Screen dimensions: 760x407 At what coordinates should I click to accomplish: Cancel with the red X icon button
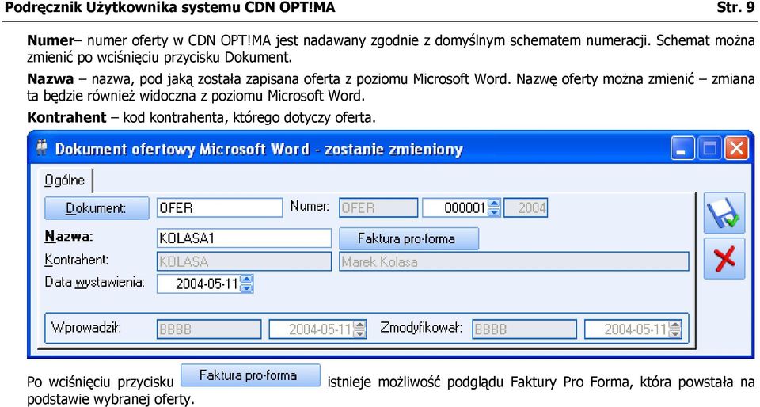(724, 259)
